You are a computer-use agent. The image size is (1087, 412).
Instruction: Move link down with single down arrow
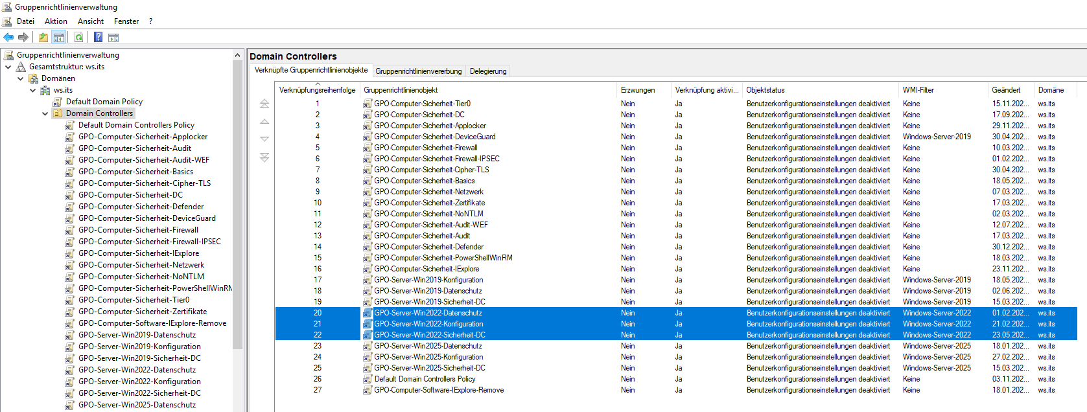(x=264, y=139)
